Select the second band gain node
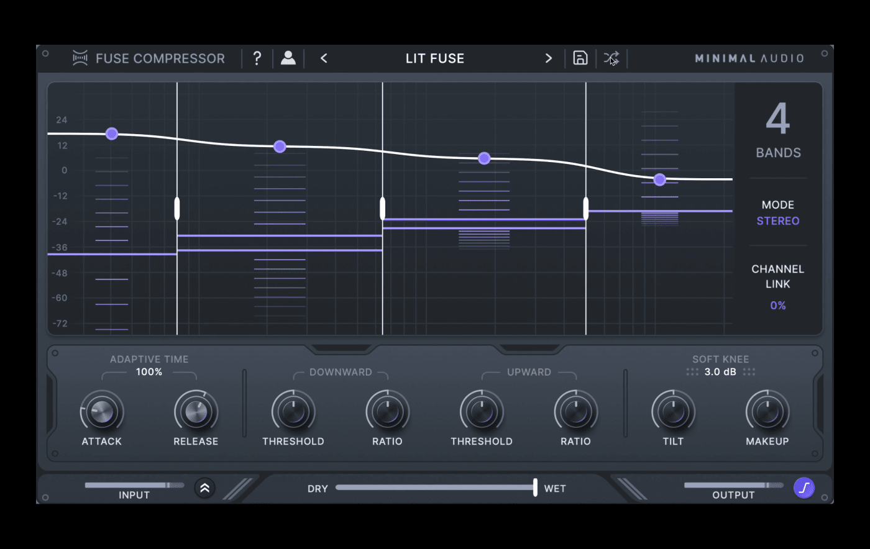The height and width of the screenshot is (549, 870). tap(280, 147)
